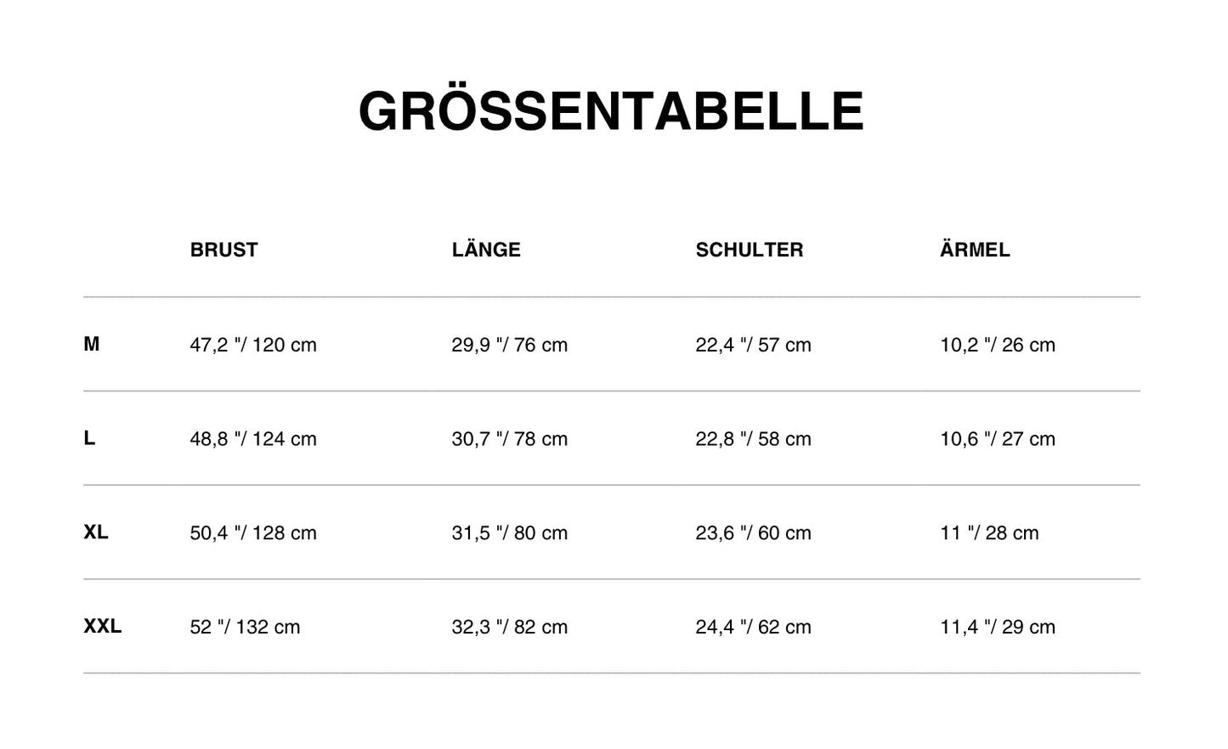This screenshot has height=749, width=1228.
Task: Select shoulder value 22,8 "/ 58 cm
Action: pos(753,439)
